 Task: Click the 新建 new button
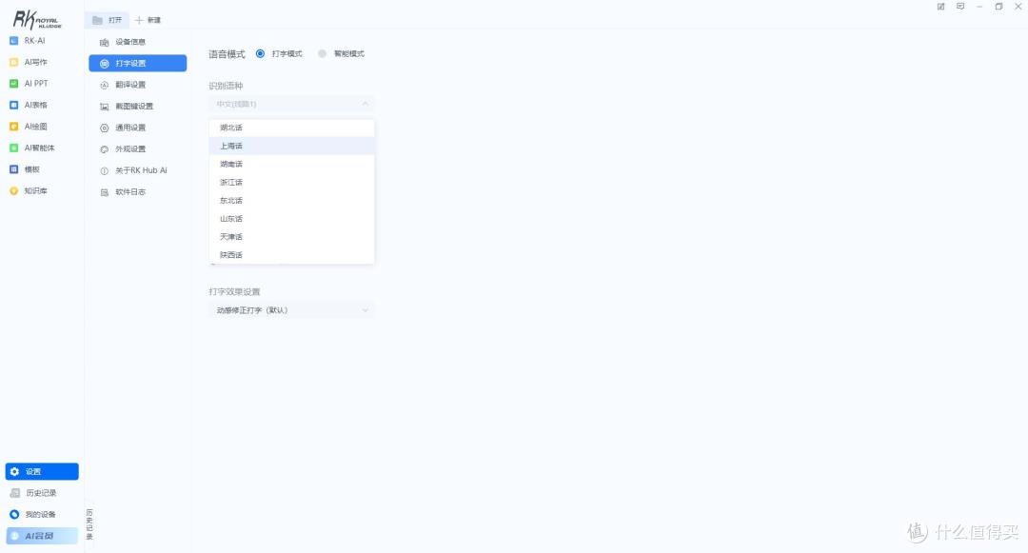(148, 20)
